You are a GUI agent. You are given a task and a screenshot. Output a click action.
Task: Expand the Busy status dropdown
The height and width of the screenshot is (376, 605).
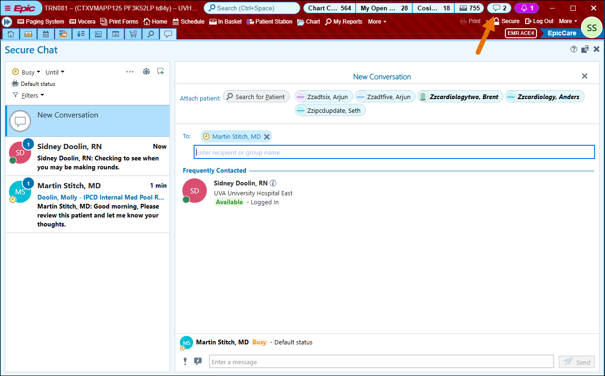click(x=26, y=72)
